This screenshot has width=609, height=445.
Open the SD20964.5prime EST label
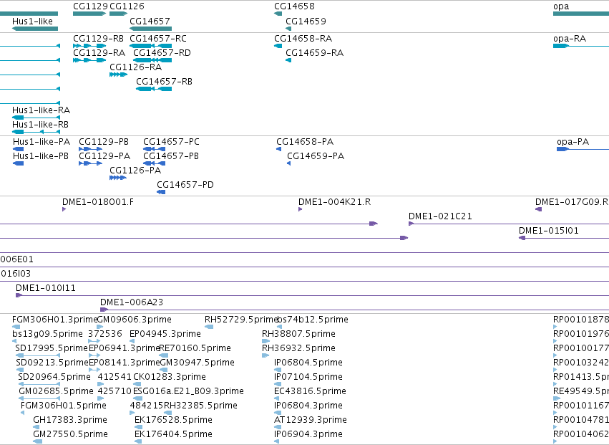(54, 377)
